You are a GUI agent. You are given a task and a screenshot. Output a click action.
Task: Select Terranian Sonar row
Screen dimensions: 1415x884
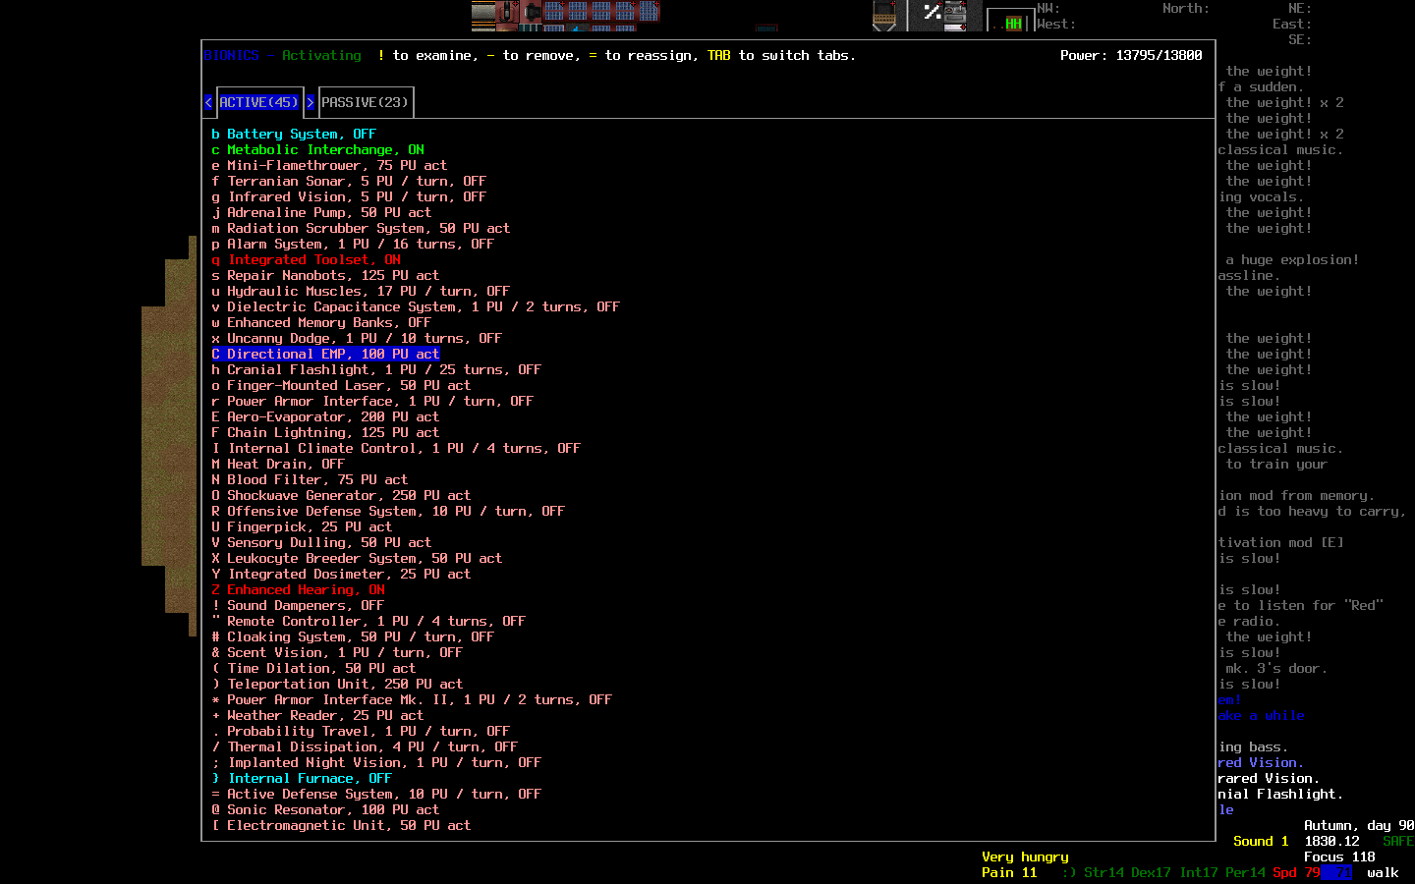[349, 181]
